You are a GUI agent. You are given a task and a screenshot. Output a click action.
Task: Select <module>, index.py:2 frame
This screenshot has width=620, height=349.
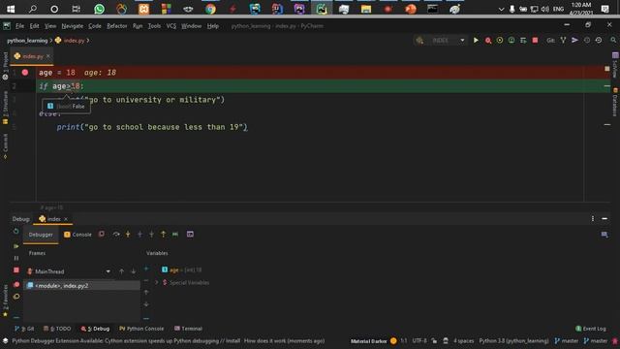point(81,285)
